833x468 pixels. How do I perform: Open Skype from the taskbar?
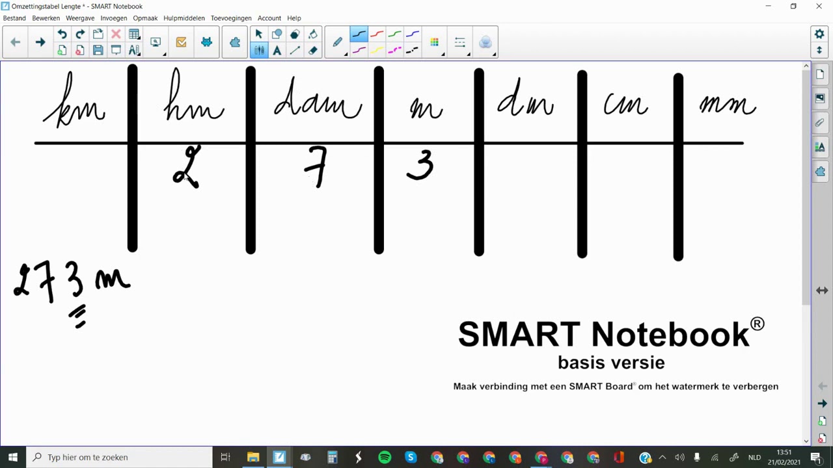tap(411, 457)
